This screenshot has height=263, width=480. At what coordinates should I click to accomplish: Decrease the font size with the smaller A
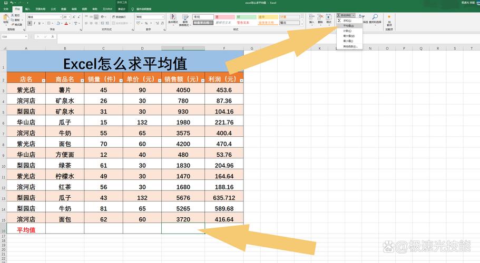point(79,17)
